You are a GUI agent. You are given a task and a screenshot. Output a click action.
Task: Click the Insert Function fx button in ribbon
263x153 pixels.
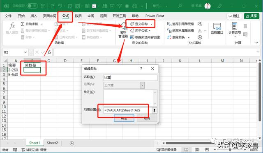tap(12, 28)
